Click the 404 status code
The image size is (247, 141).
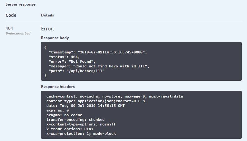(x=9, y=28)
